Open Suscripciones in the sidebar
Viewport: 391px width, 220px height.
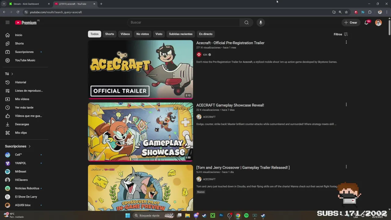pyautogui.click(x=24, y=52)
